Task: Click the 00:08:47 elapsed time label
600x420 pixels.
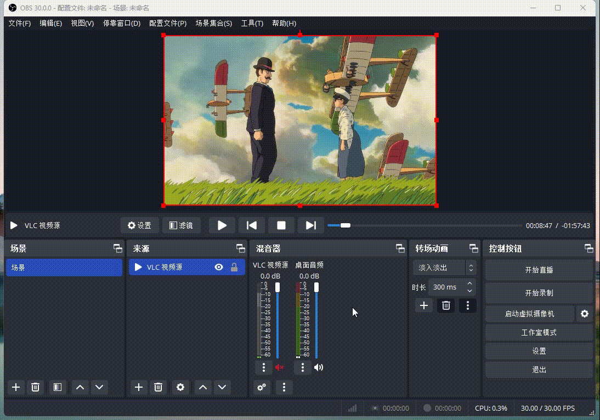Action: coord(539,226)
